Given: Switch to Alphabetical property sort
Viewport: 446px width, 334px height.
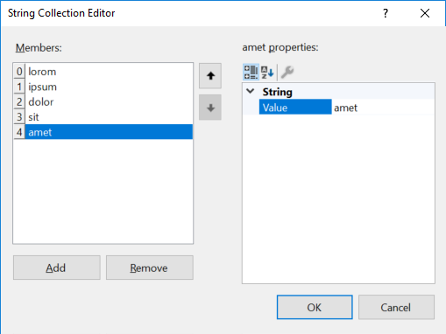Looking at the screenshot, I should point(267,72).
